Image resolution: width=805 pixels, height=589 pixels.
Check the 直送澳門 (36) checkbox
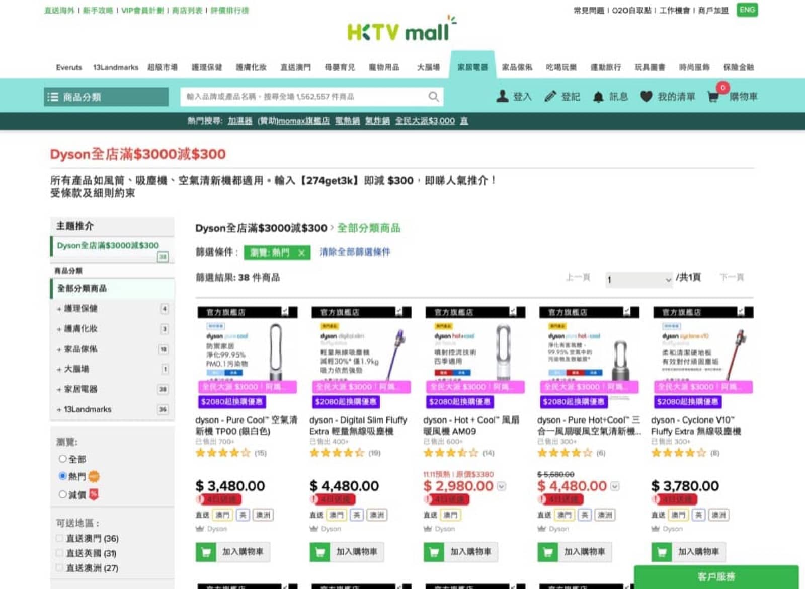coord(59,538)
